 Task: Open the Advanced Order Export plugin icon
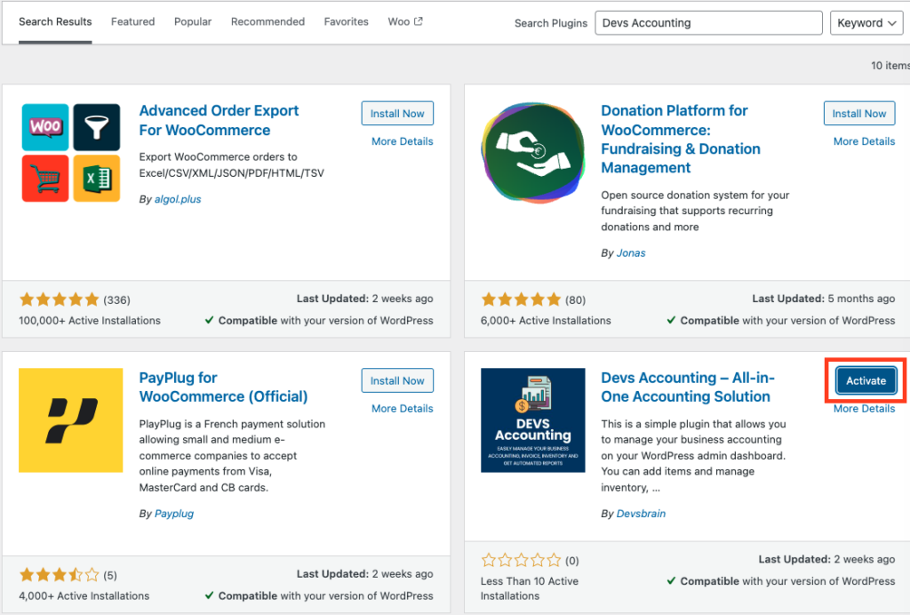(71, 153)
